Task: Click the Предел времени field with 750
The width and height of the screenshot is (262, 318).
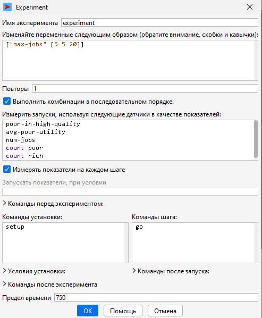Action: coord(156,297)
